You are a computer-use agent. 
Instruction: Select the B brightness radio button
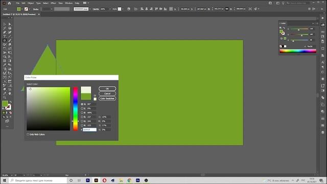point(82,112)
